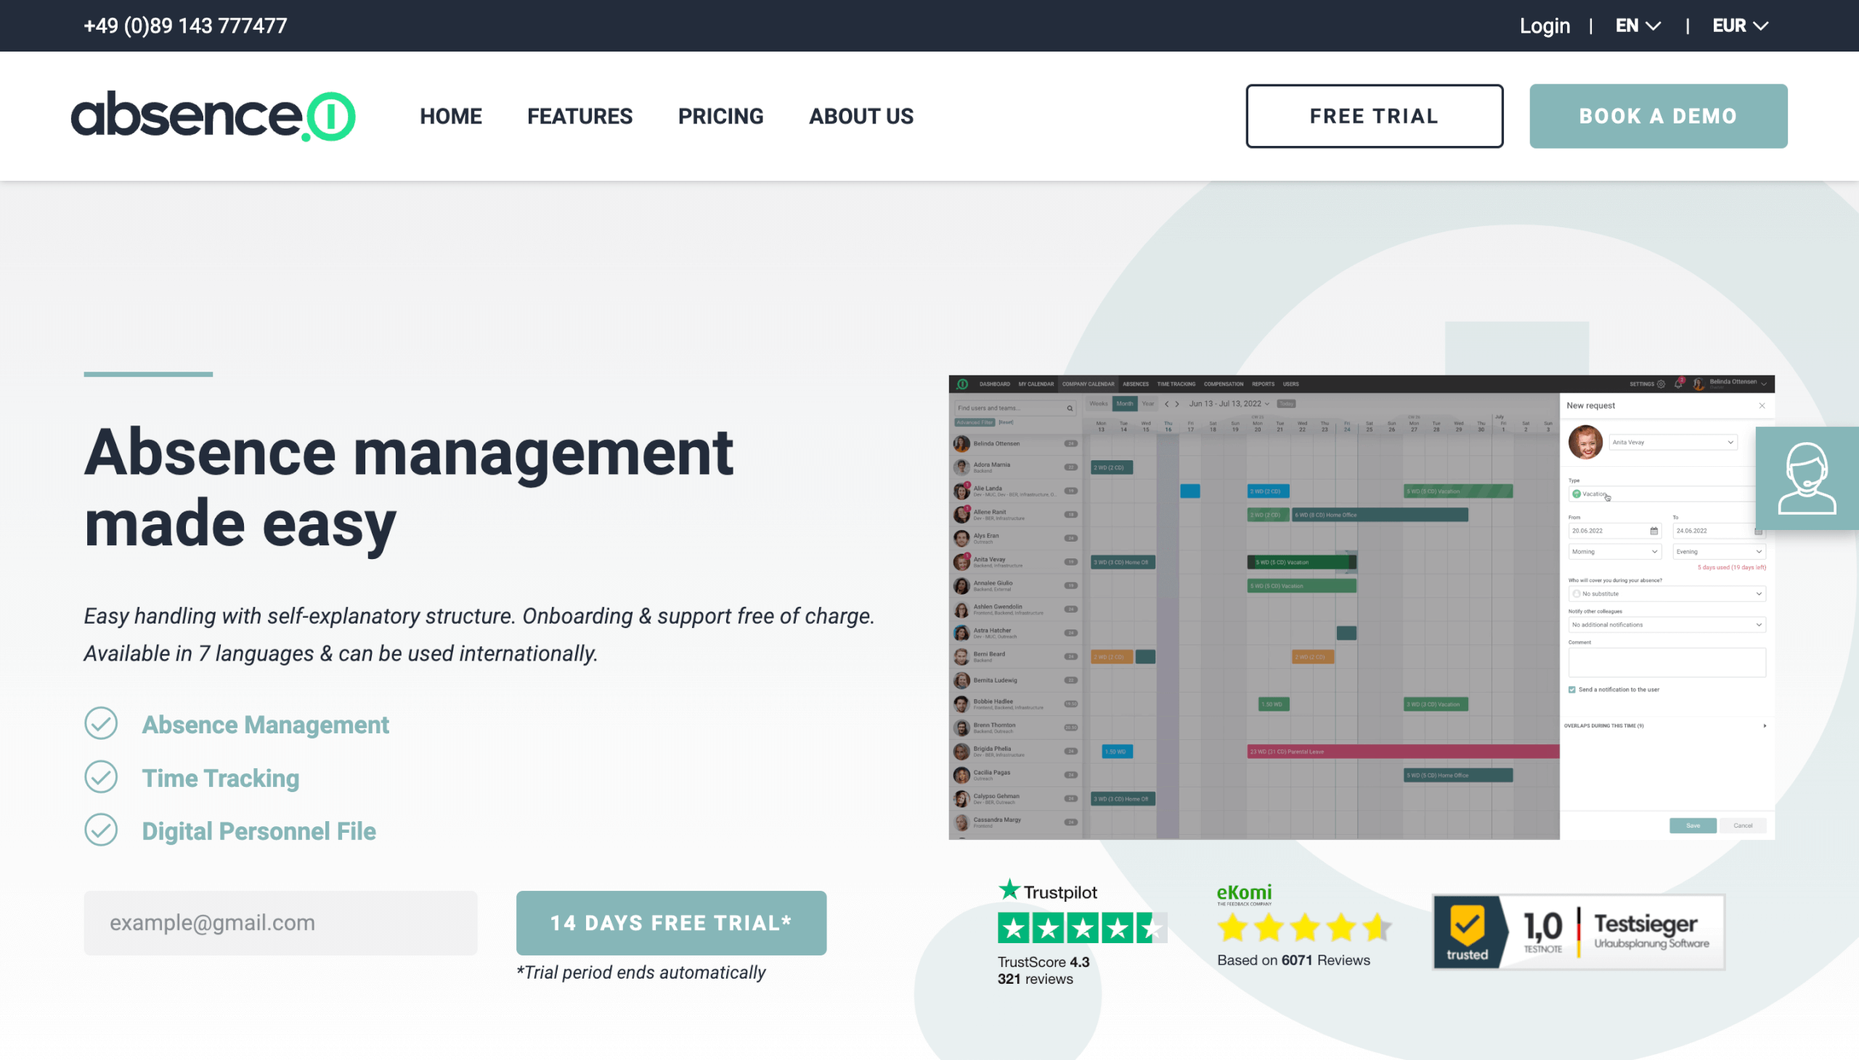Click the example@gmail.com email field
This screenshot has height=1060, width=1859.
(x=280, y=922)
